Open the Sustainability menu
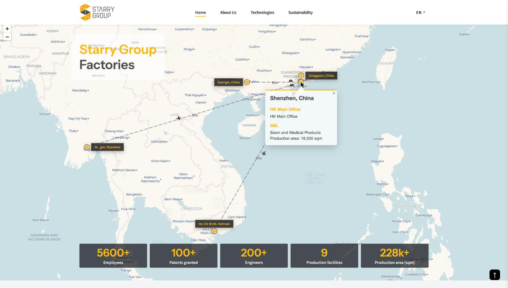Image resolution: width=508 pixels, height=288 pixels. click(x=300, y=13)
